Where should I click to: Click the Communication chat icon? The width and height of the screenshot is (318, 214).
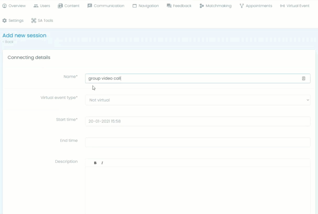90,6
